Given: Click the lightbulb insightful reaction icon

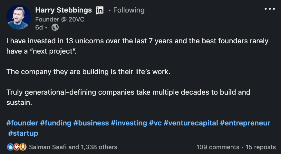Looking at the screenshot, I should (23, 147).
